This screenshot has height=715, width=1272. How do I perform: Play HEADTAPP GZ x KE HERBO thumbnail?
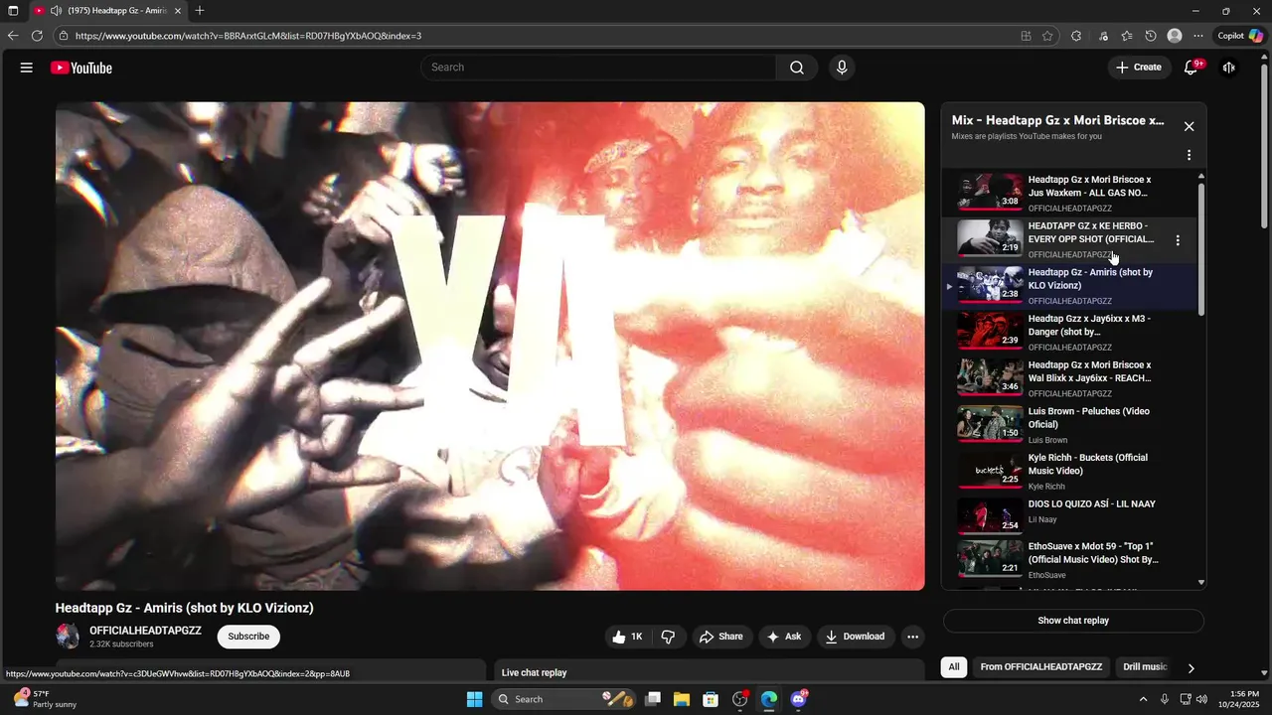(x=990, y=238)
